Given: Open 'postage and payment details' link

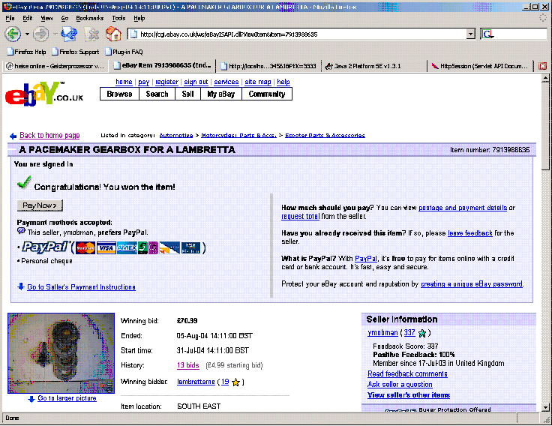Looking at the screenshot, I should (463, 208).
